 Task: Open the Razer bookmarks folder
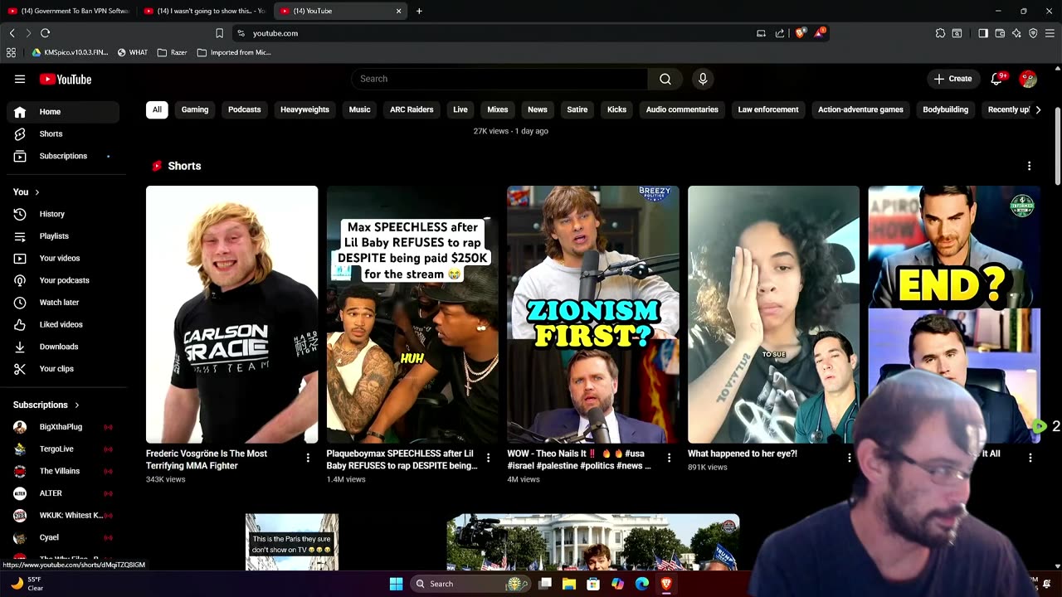point(173,52)
